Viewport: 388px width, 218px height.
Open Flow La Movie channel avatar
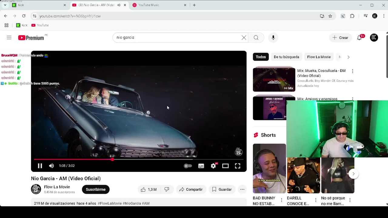tap(36, 189)
